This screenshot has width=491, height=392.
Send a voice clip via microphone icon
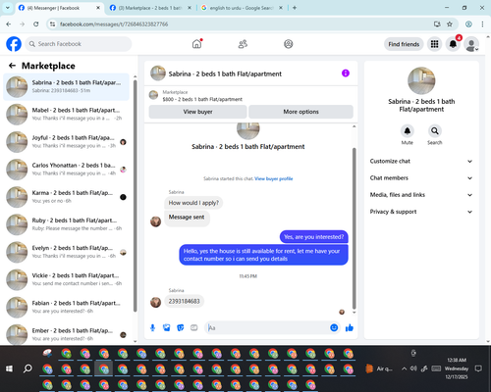[152, 327]
